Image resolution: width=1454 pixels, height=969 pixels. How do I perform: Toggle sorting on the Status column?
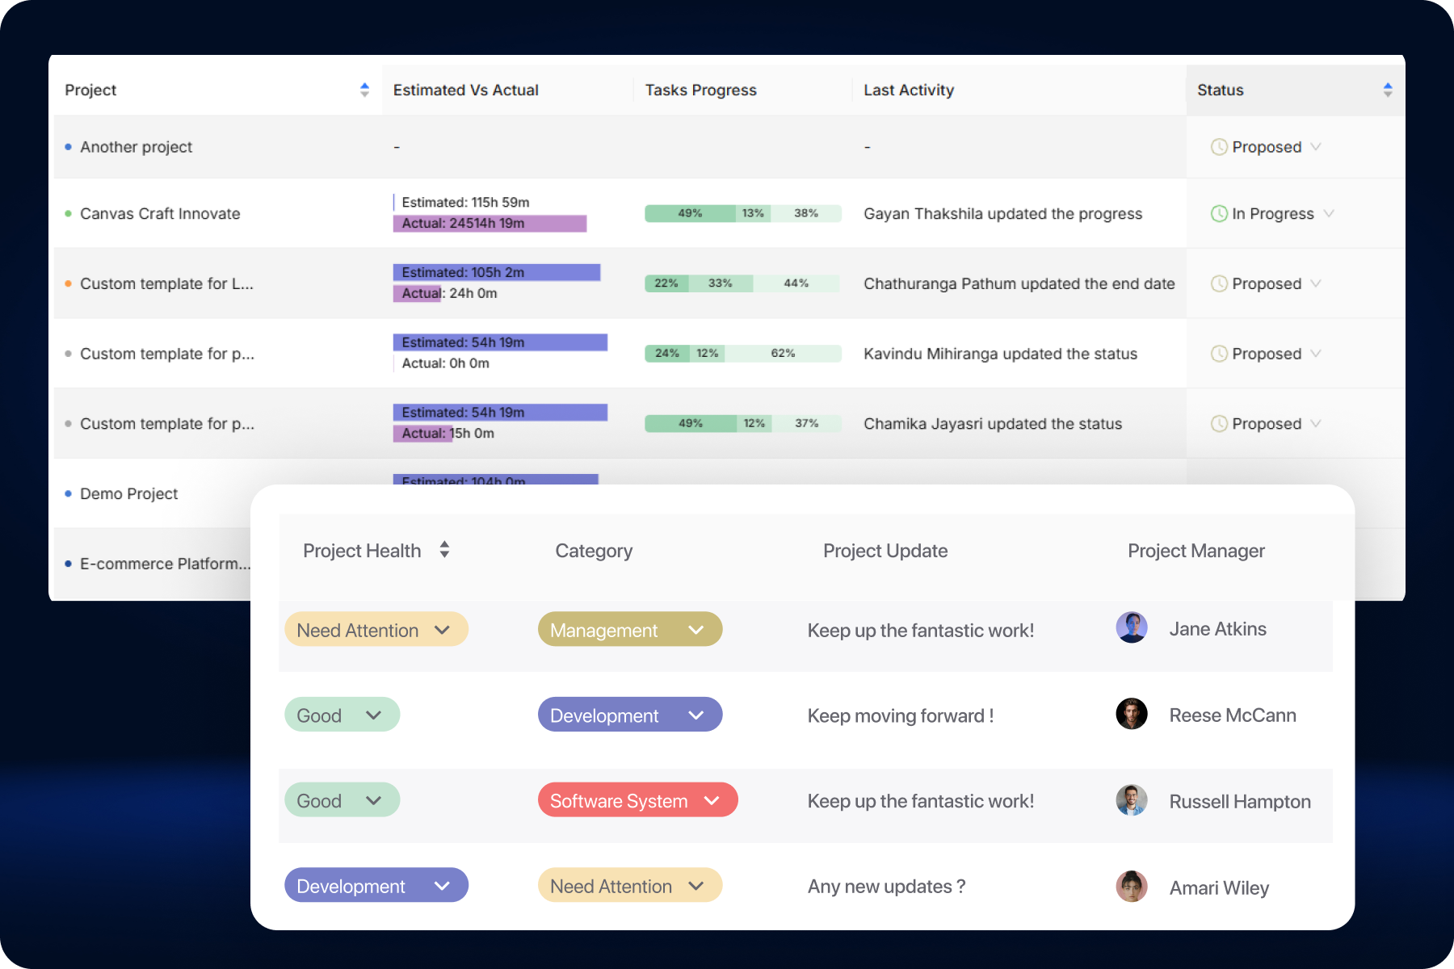[x=1389, y=90]
